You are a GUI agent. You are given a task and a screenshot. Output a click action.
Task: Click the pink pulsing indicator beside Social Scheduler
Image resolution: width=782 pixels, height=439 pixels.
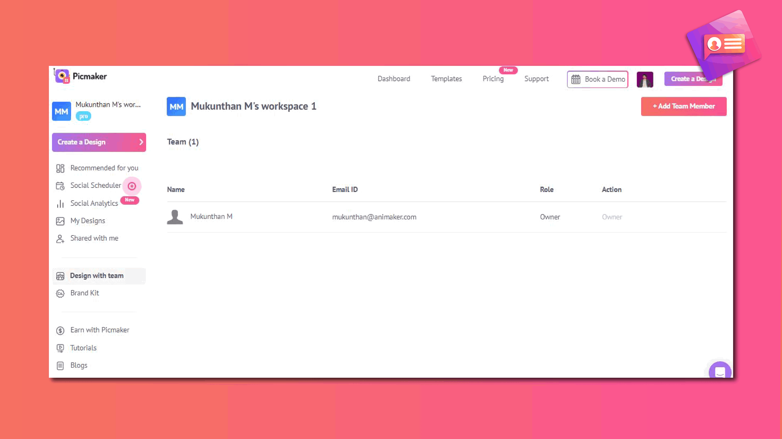(132, 186)
